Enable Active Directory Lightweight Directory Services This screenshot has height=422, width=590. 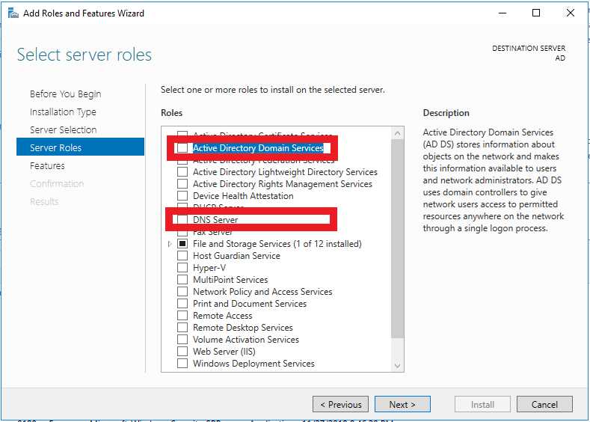pyautogui.click(x=182, y=172)
